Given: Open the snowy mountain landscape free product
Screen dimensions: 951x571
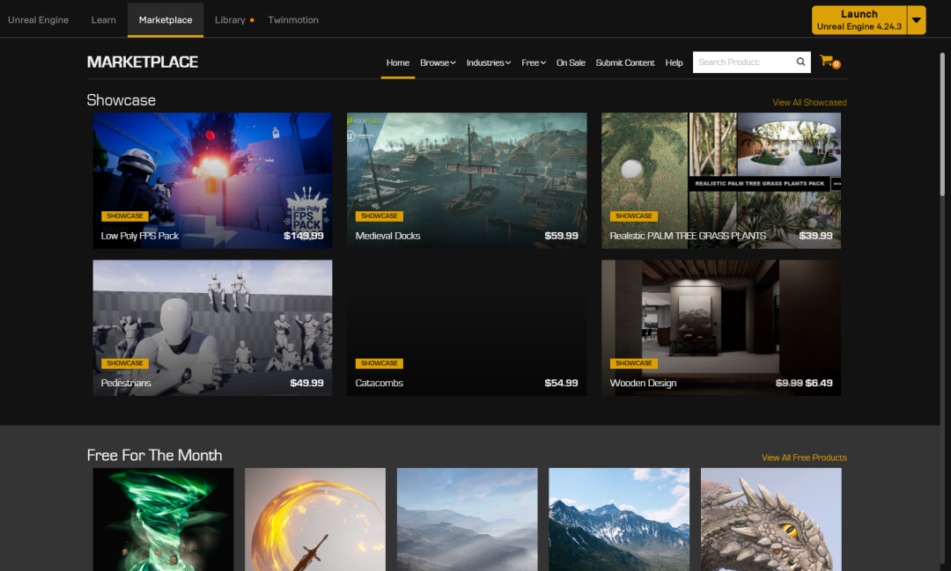Looking at the screenshot, I should (x=619, y=519).
